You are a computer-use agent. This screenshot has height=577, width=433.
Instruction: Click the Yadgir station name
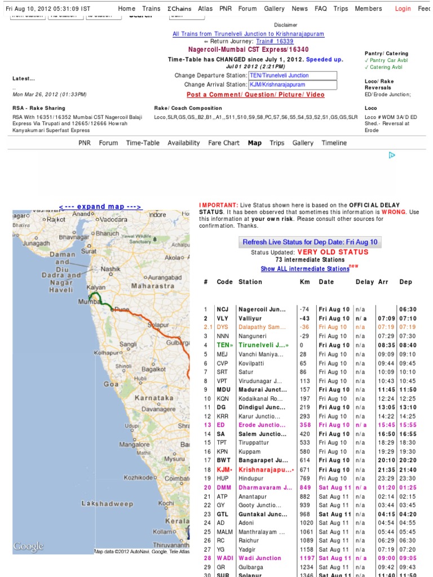point(247,549)
